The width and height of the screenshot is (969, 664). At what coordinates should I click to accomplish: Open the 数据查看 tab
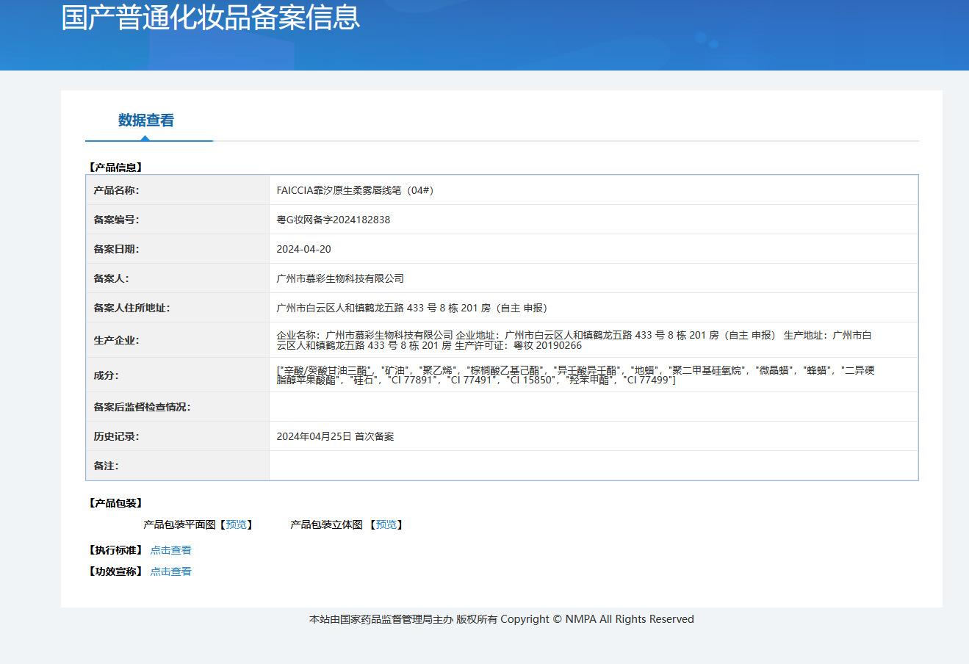[146, 120]
